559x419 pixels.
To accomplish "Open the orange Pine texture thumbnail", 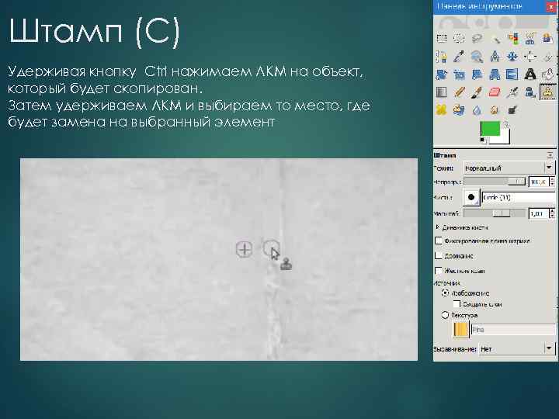I will pyautogui.click(x=460, y=330).
